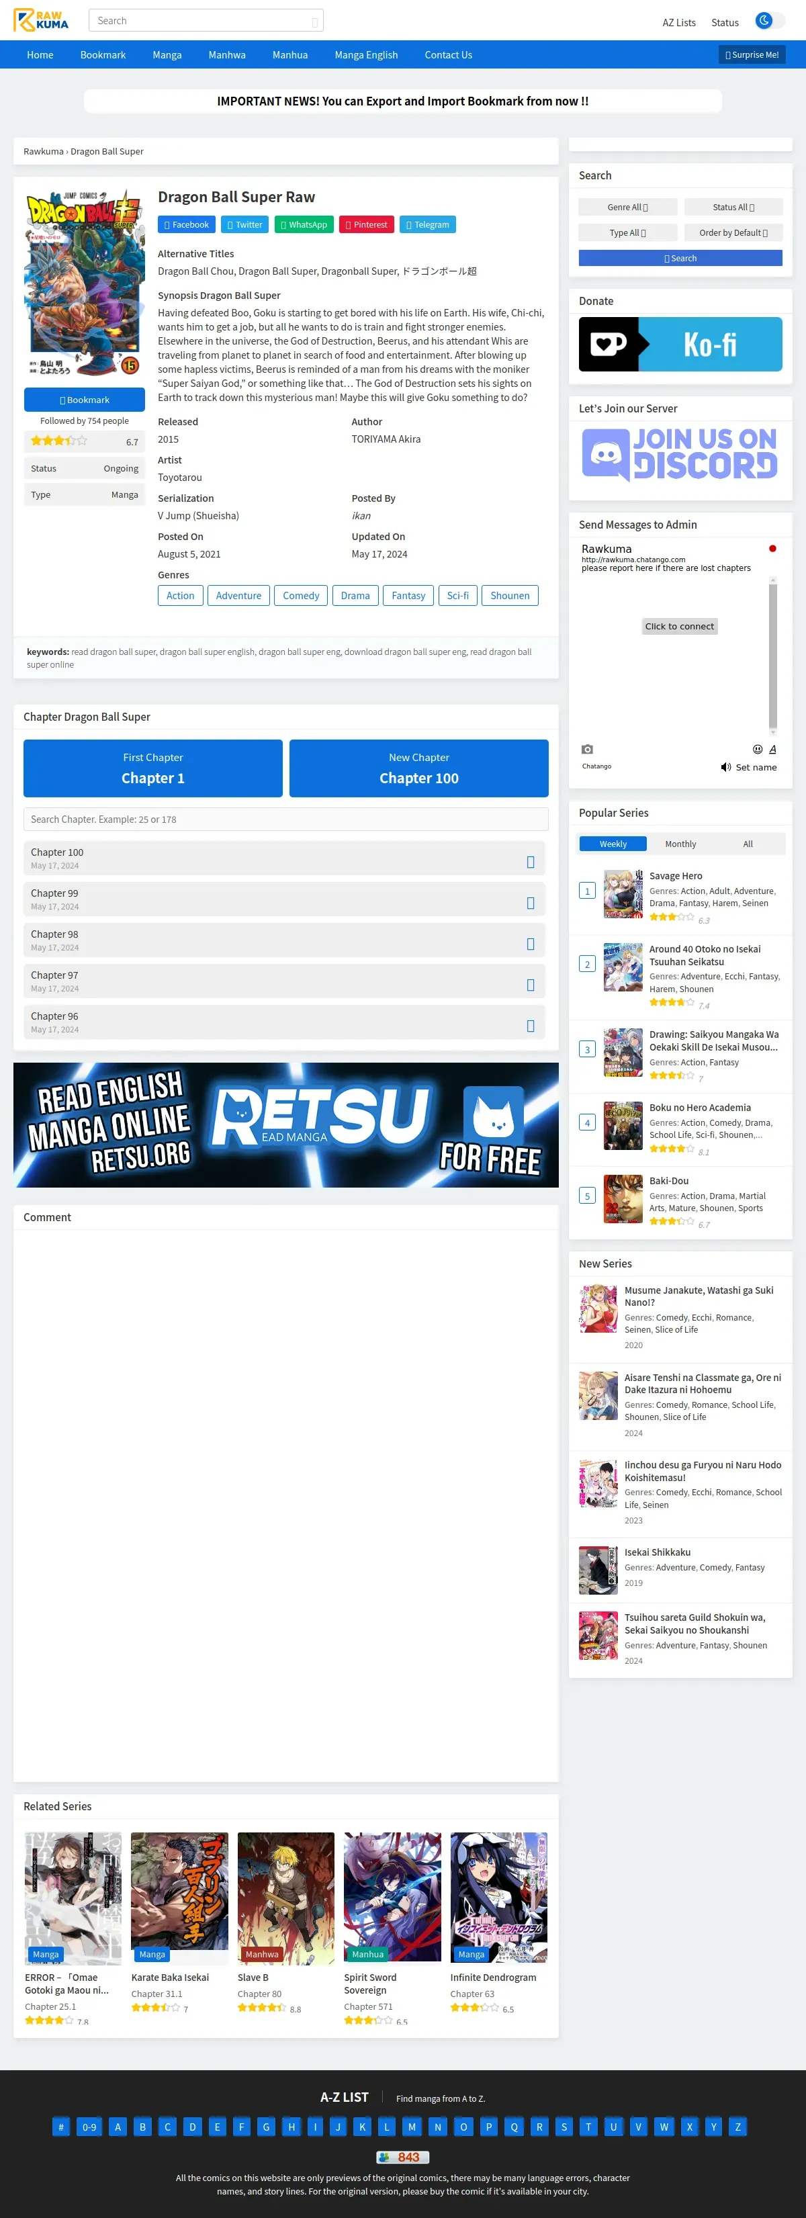Select the Weekly popular tab
Screen dimensions: 806x2218
(x=613, y=844)
